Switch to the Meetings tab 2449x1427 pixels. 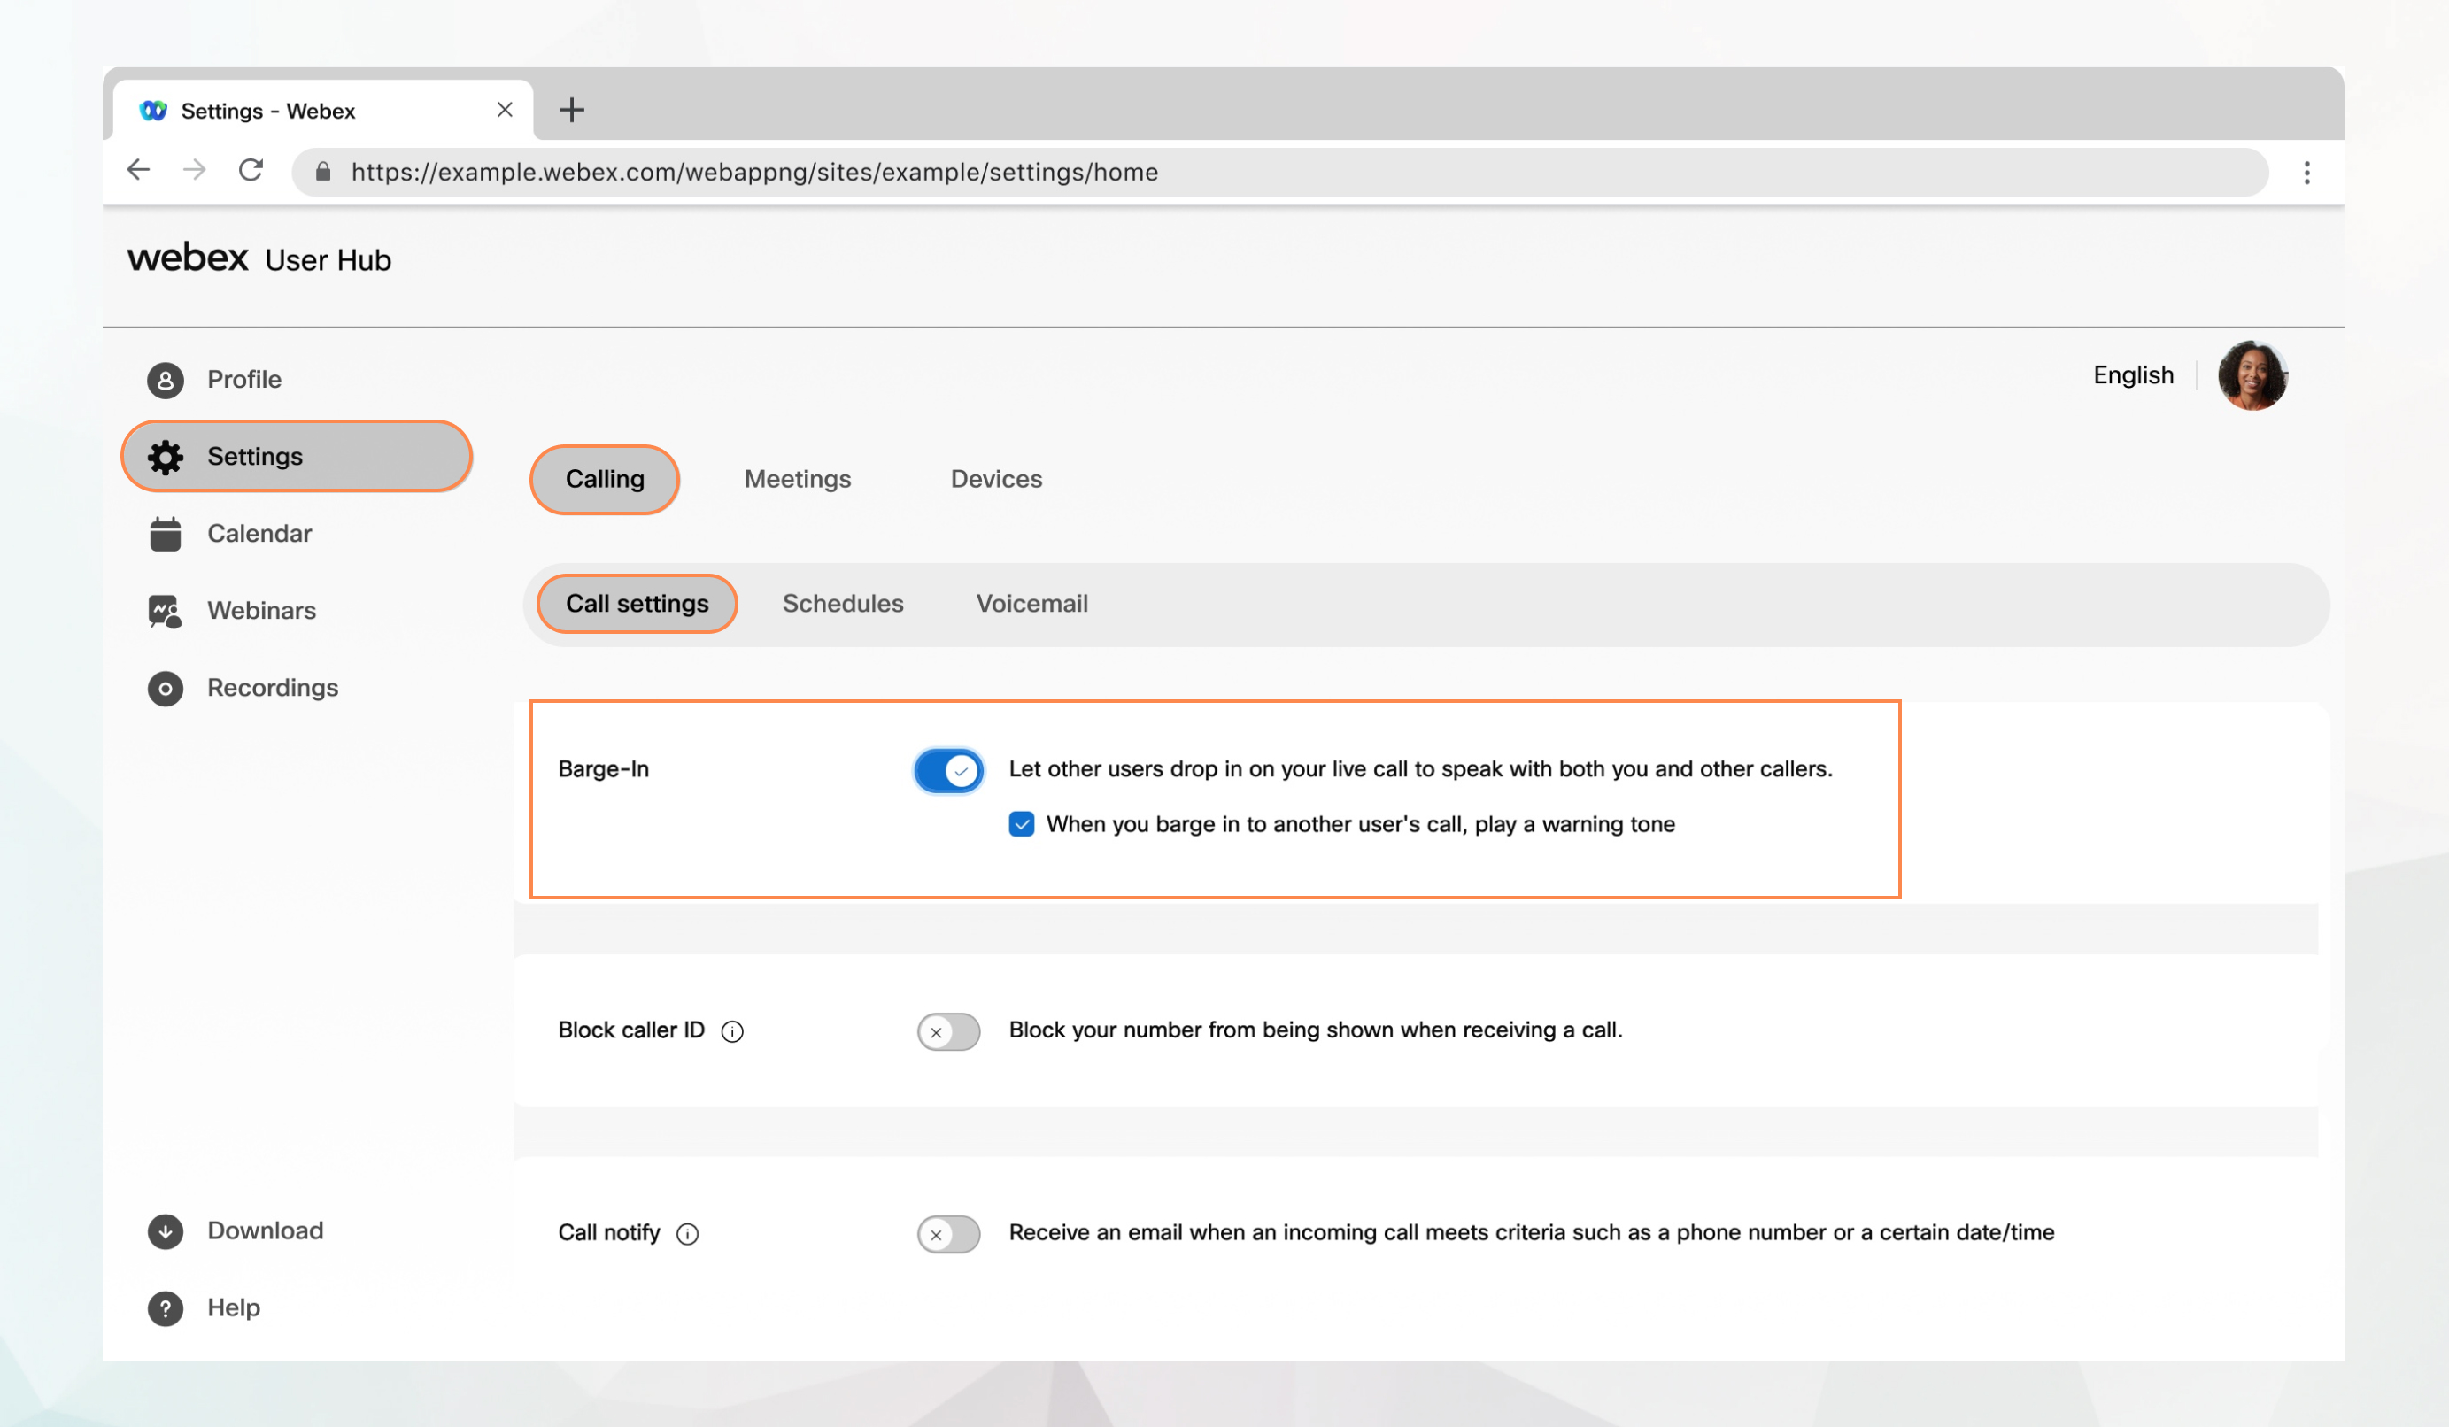pos(799,477)
